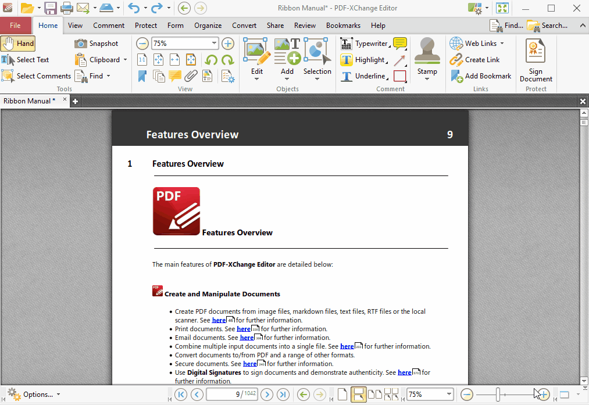Choose Fit Visible view icon

(x=191, y=60)
